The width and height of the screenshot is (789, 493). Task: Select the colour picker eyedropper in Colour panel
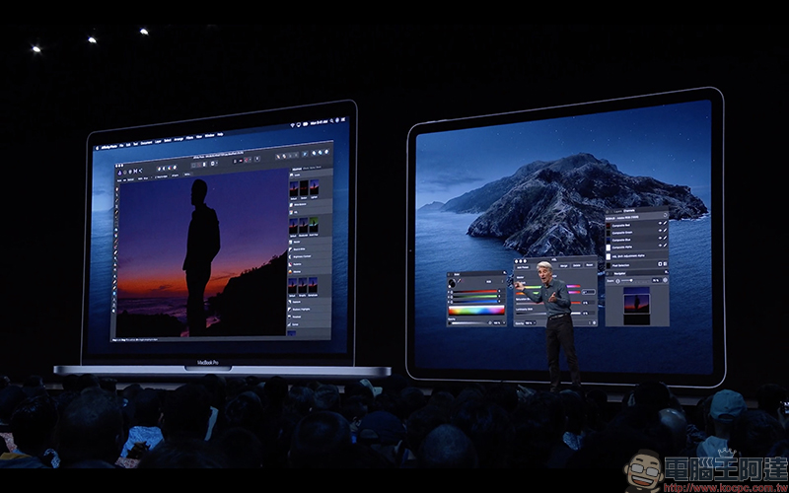coord(459,281)
